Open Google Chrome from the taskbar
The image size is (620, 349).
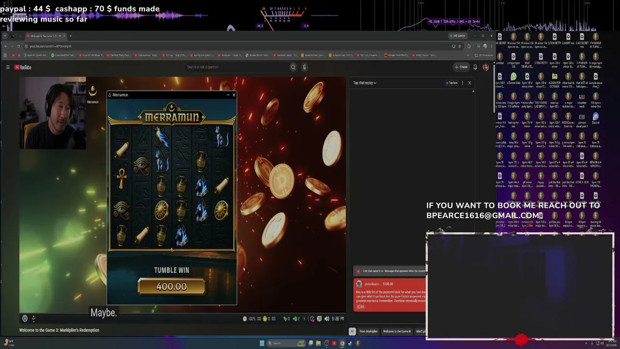342,343
